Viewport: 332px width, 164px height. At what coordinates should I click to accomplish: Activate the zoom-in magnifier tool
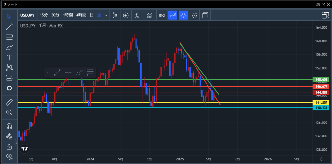9,112
